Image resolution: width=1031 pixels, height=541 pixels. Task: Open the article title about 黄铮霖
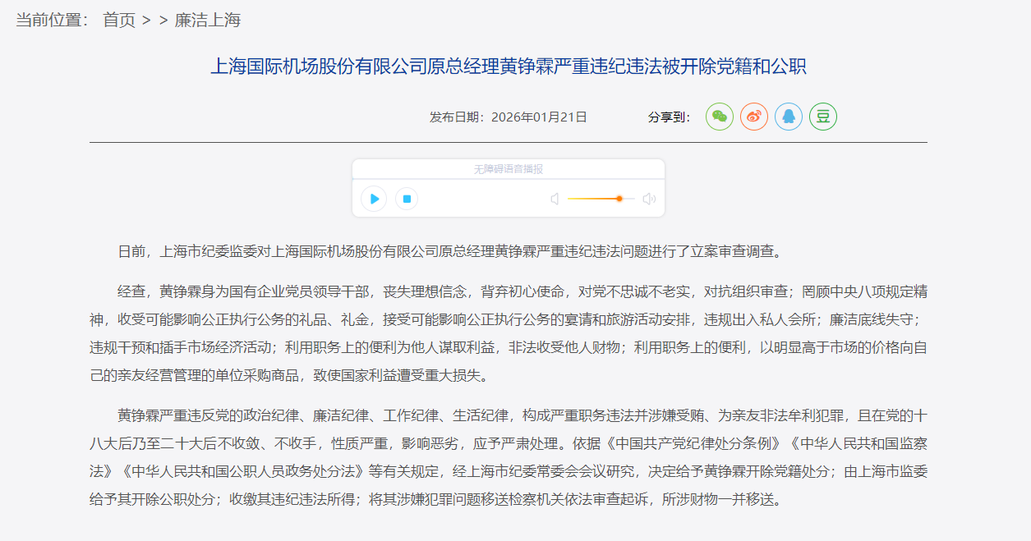tap(514, 66)
